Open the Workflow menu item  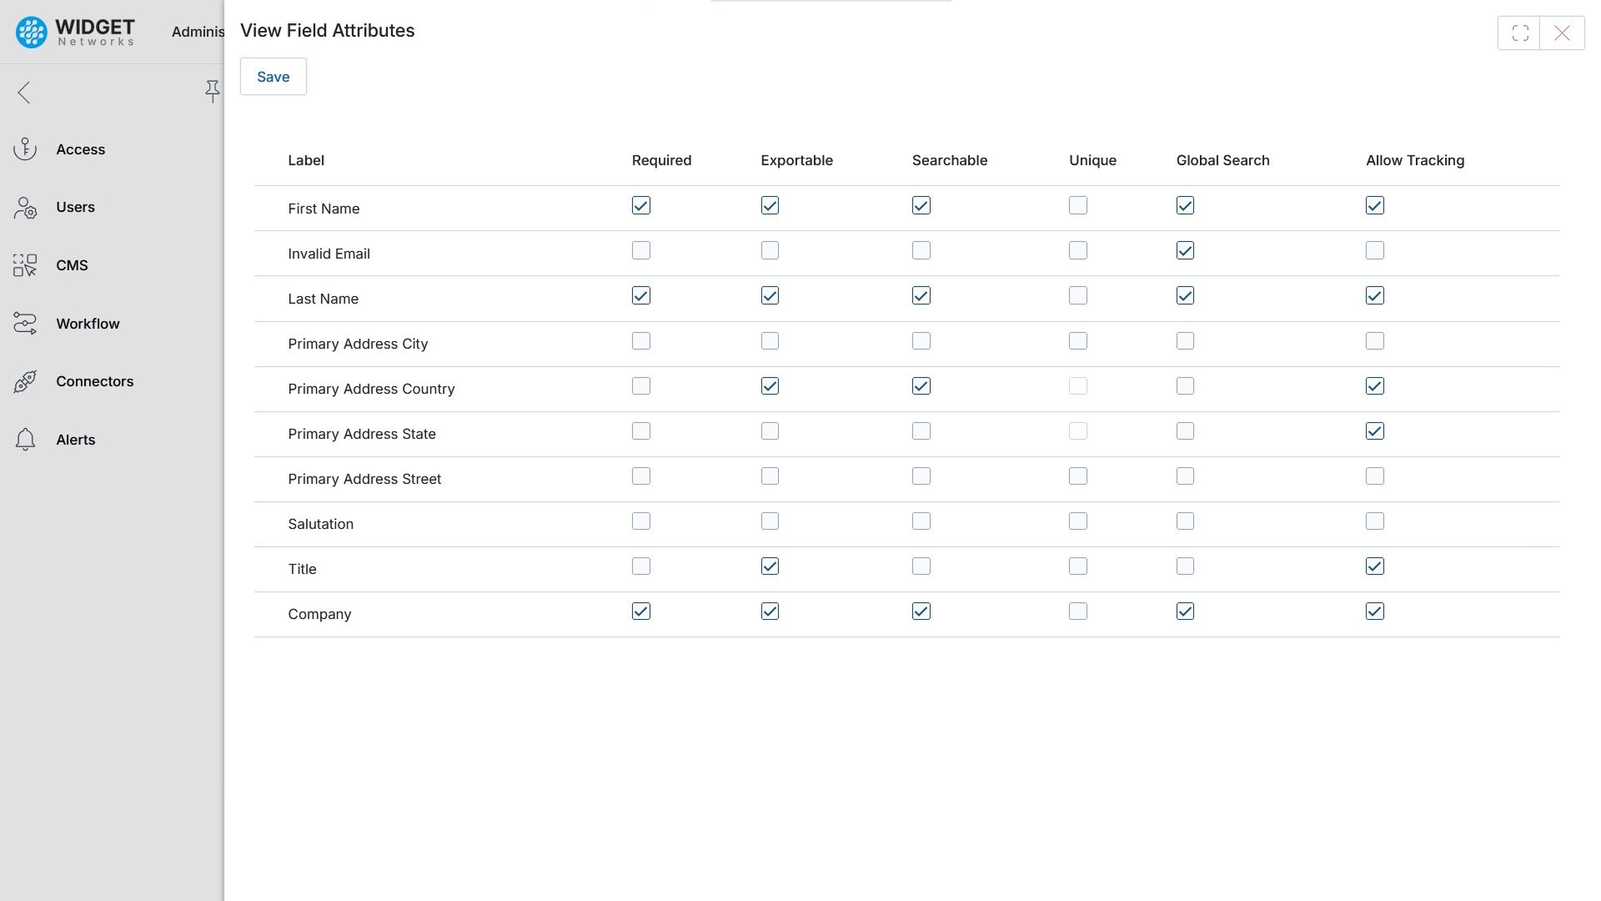[88, 324]
